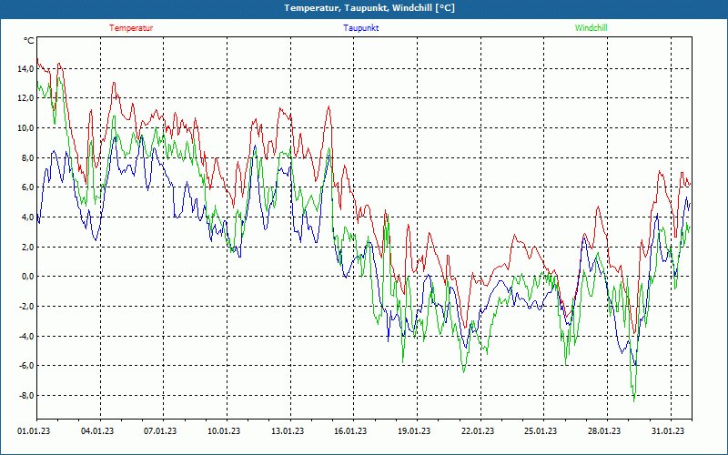The width and height of the screenshot is (728, 455).
Task: Click the 10,0 y-axis value
Action: point(25,128)
